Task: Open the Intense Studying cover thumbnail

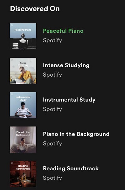Action: 23,71
